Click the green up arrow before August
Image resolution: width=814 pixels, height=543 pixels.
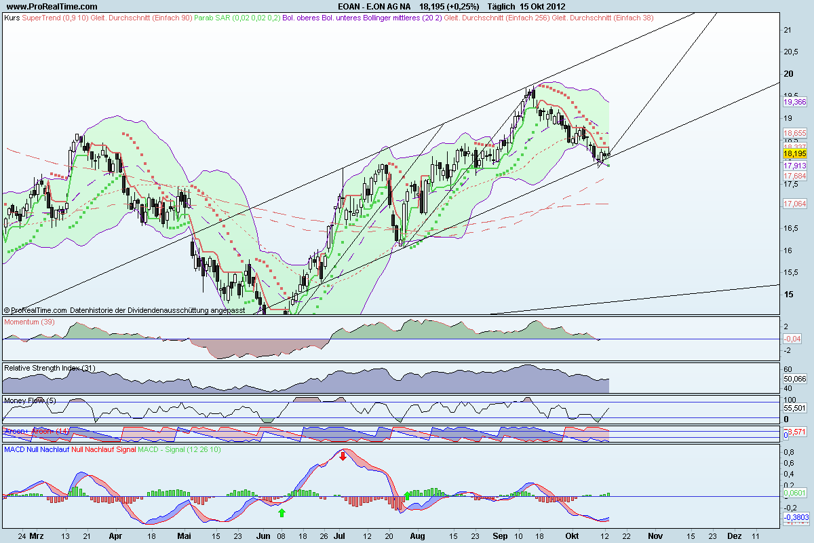click(x=407, y=496)
